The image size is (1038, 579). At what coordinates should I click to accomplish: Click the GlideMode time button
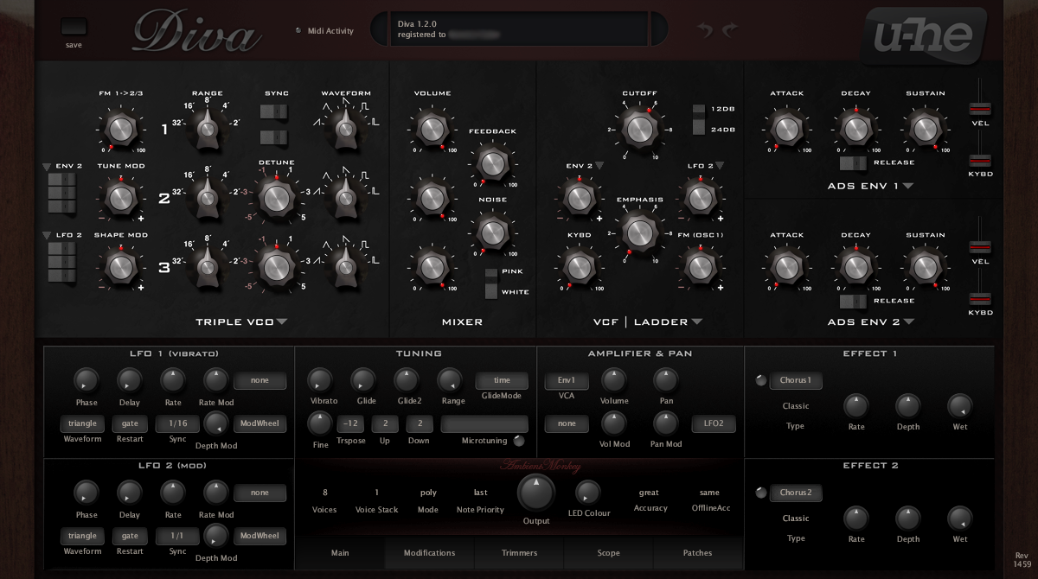(502, 380)
